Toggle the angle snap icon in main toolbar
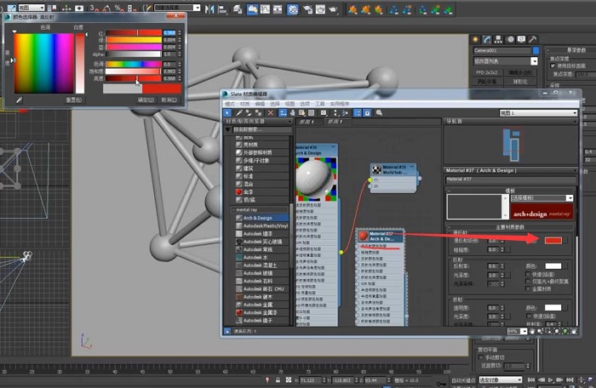This screenshot has width=596, height=388. coord(106,8)
